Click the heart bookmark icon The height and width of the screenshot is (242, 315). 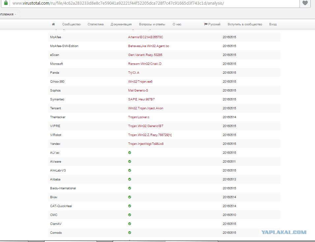305,3
